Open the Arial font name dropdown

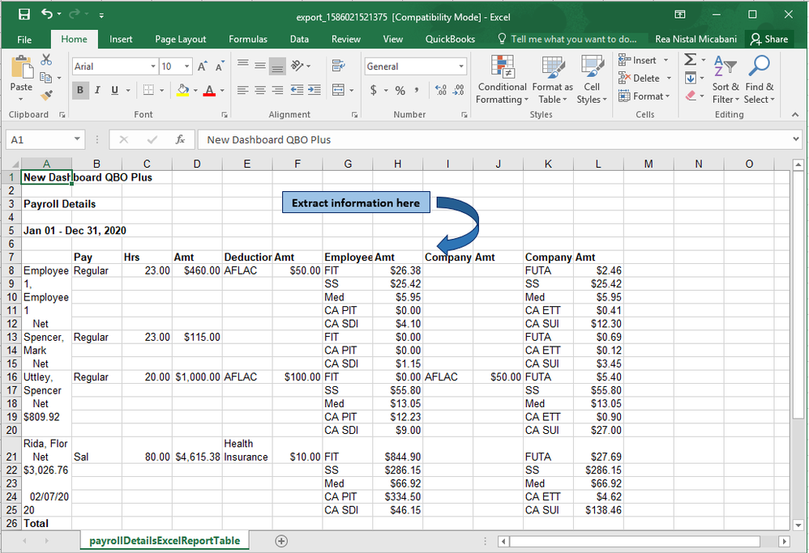coord(152,66)
